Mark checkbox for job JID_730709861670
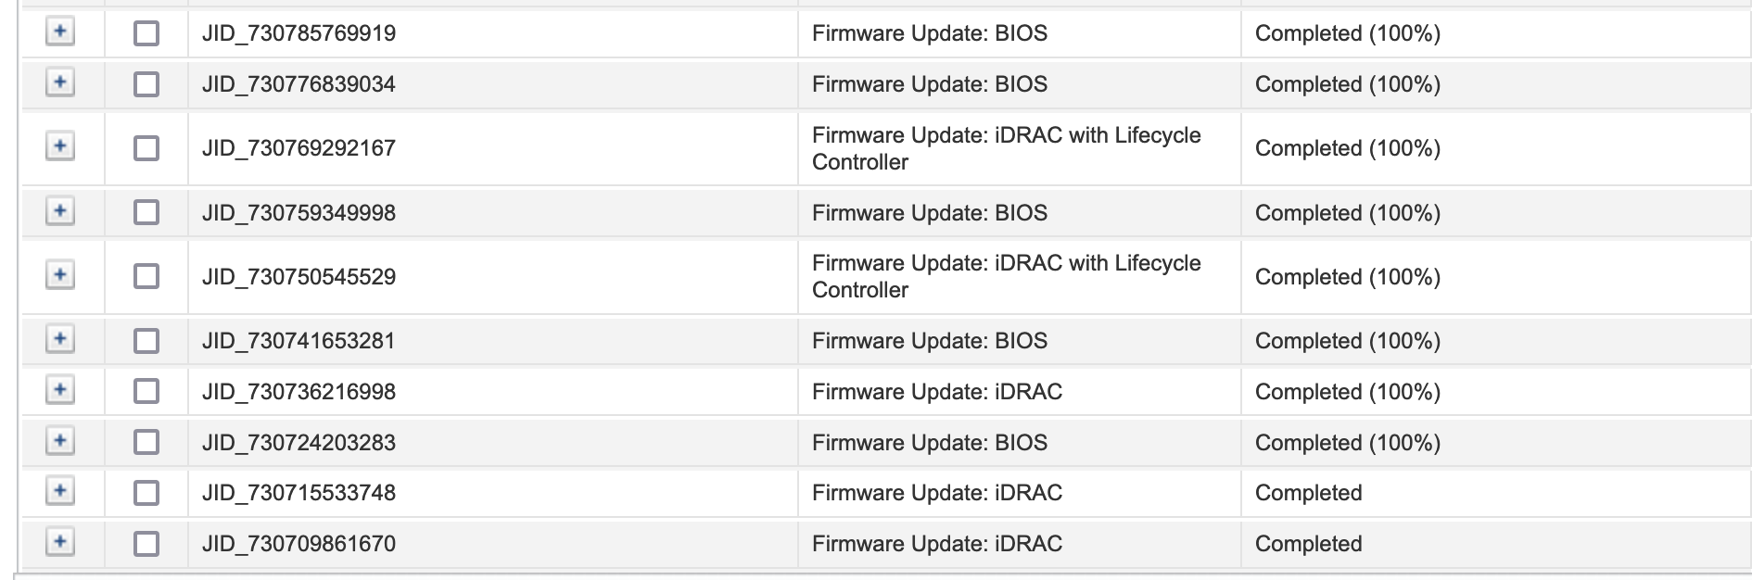The height and width of the screenshot is (580, 1752). pyautogui.click(x=146, y=544)
